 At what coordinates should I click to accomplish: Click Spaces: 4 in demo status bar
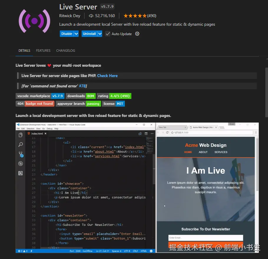point(117,251)
